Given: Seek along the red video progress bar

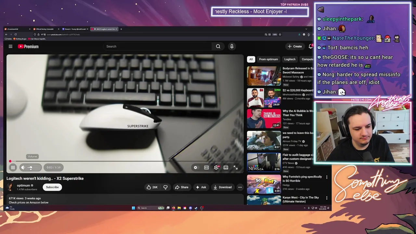Looking at the screenshot, I should pos(125,161).
